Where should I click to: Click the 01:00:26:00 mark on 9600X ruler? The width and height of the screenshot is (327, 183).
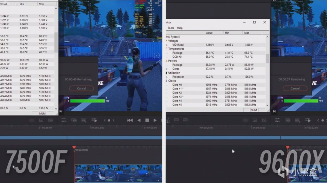(206, 128)
